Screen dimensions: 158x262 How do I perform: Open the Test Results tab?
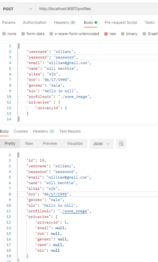(70, 131)
